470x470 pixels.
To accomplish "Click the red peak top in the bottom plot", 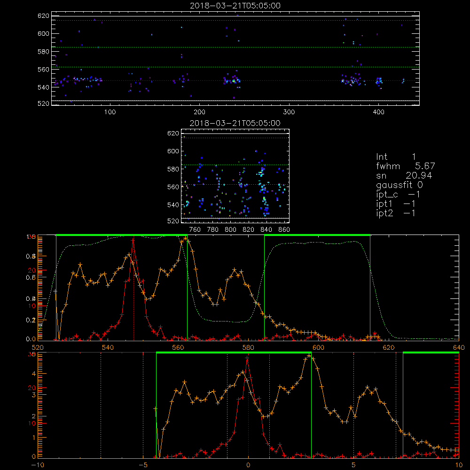I will click(247, 357).
